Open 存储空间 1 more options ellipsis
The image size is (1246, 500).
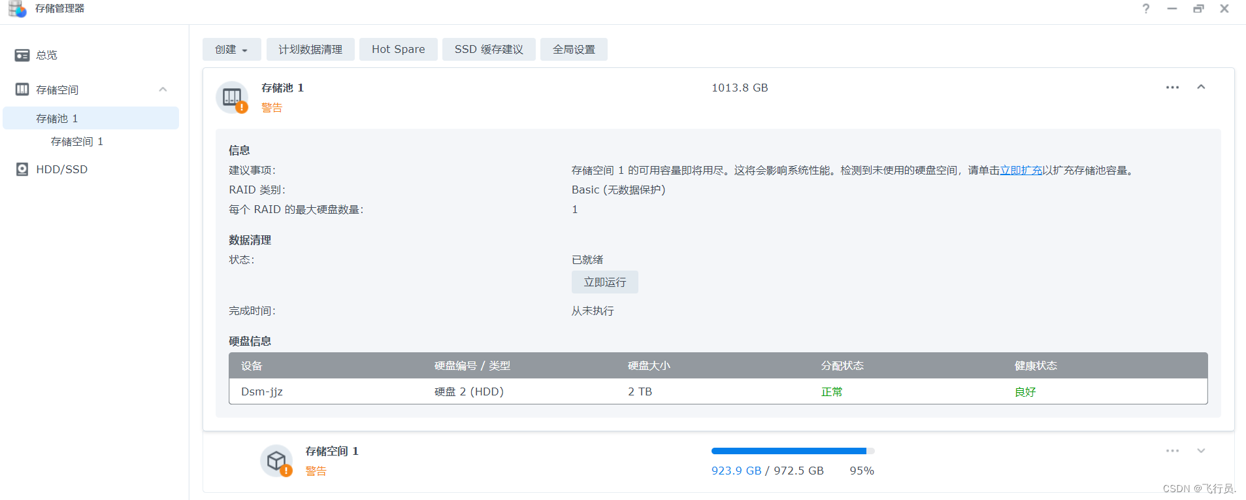tap(1172, 451)
